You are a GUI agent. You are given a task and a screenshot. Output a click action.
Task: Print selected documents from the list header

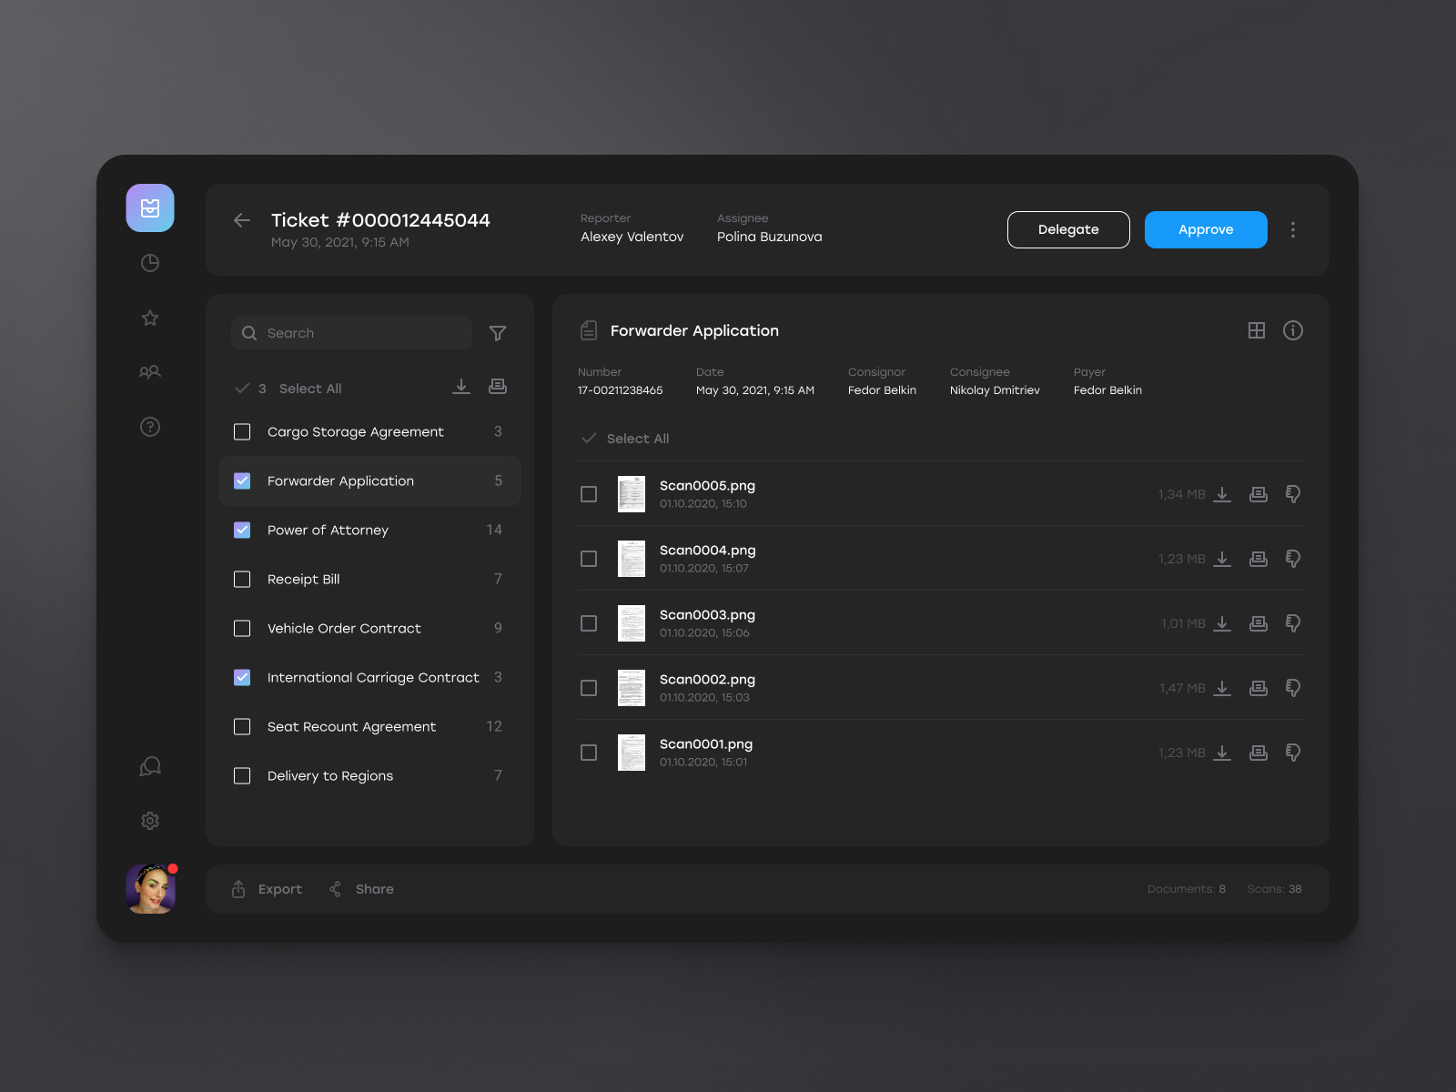[x=497, y=386]
